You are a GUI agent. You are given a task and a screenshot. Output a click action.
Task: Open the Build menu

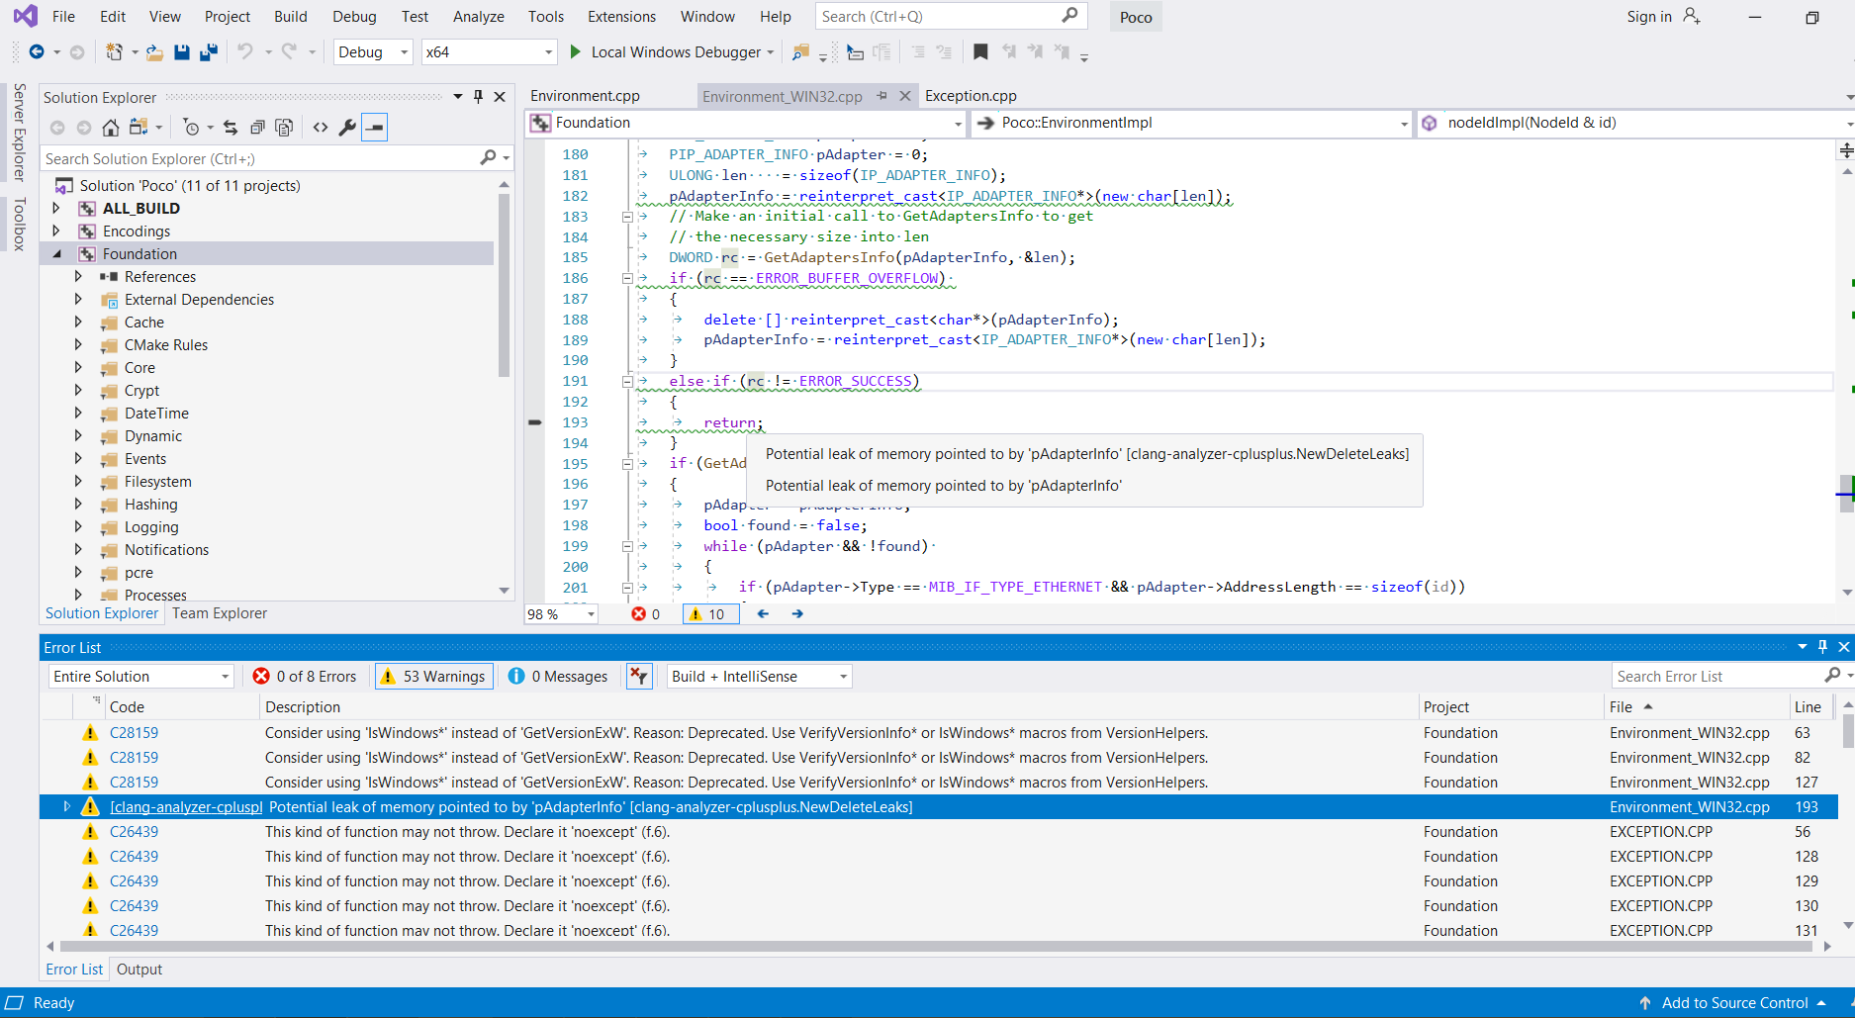pos(291,16)
